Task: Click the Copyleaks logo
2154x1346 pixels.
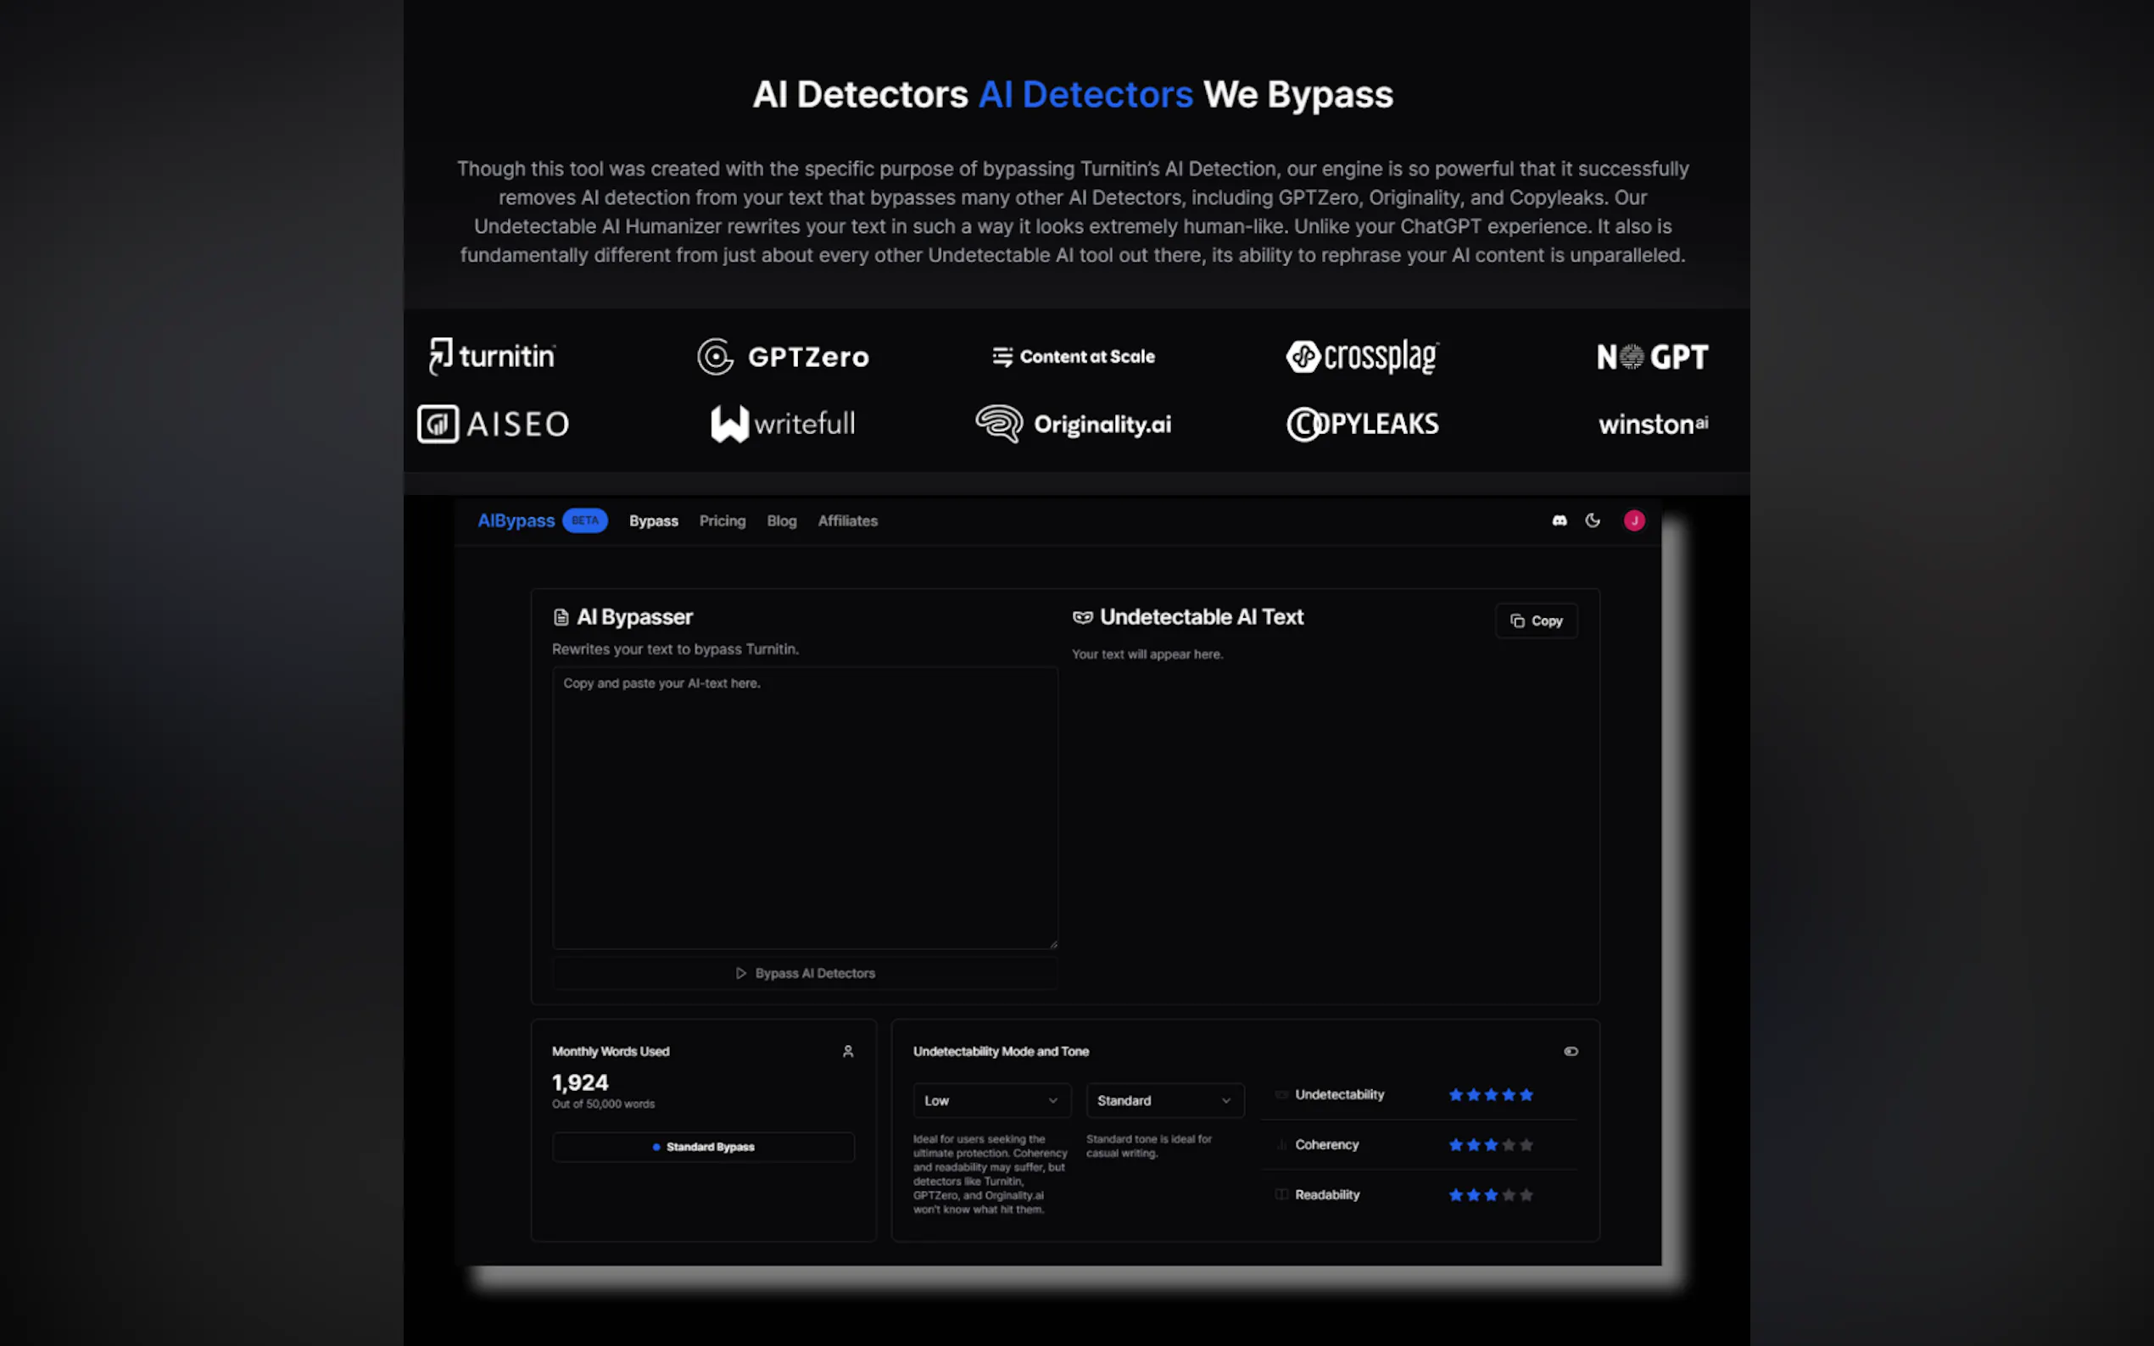Action: click(x=1363, y=425)
